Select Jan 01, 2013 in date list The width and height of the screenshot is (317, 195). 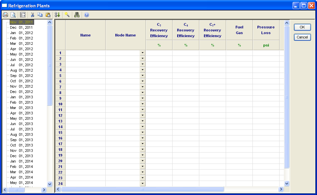pos(21,97)
